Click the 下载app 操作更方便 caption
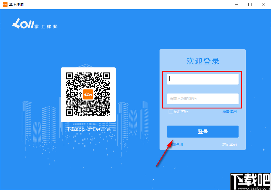271x190 pixels. (x=88, y=129)
